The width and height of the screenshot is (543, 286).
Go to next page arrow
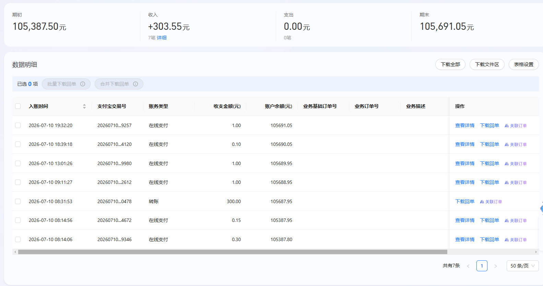pyautogui.click(x=496, y=266)
